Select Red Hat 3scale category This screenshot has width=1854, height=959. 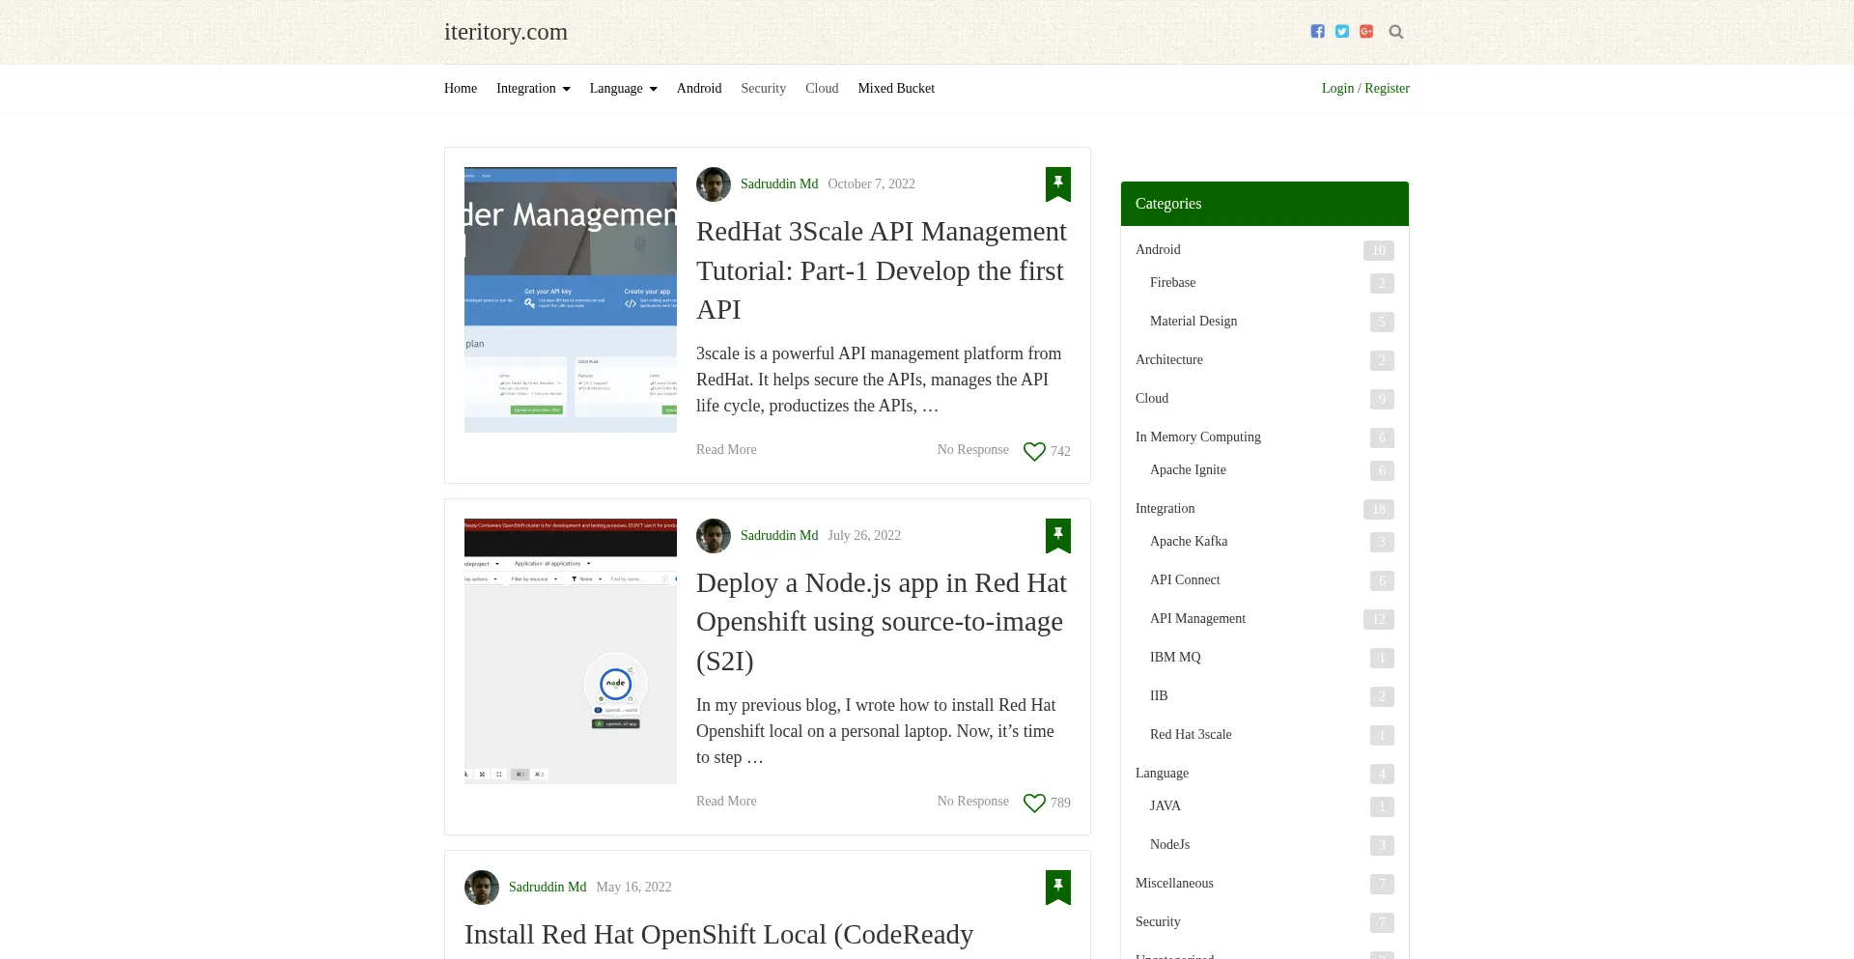pos(1191,734)
